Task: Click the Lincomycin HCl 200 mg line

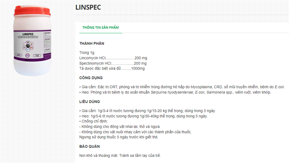Action: pyautogui.click(x=113, y=58)
